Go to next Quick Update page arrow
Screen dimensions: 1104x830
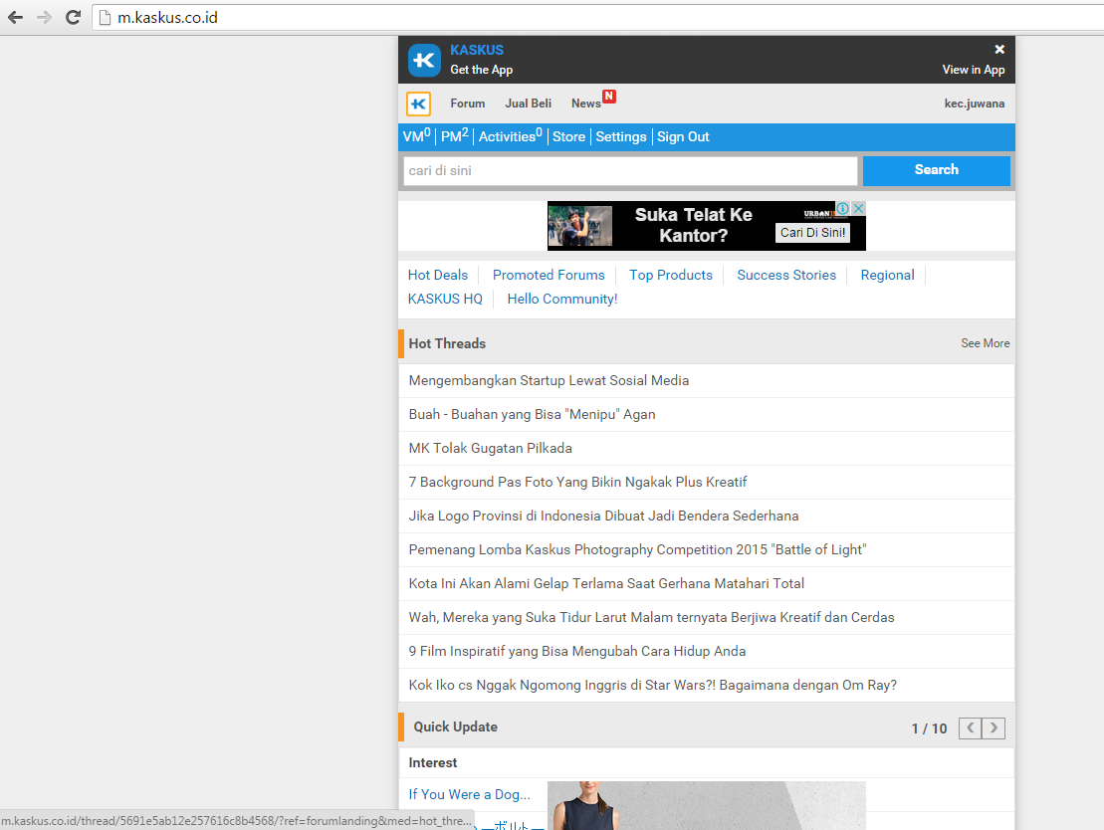994,727
